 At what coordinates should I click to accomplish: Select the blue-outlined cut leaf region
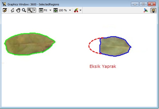[115, 46]
